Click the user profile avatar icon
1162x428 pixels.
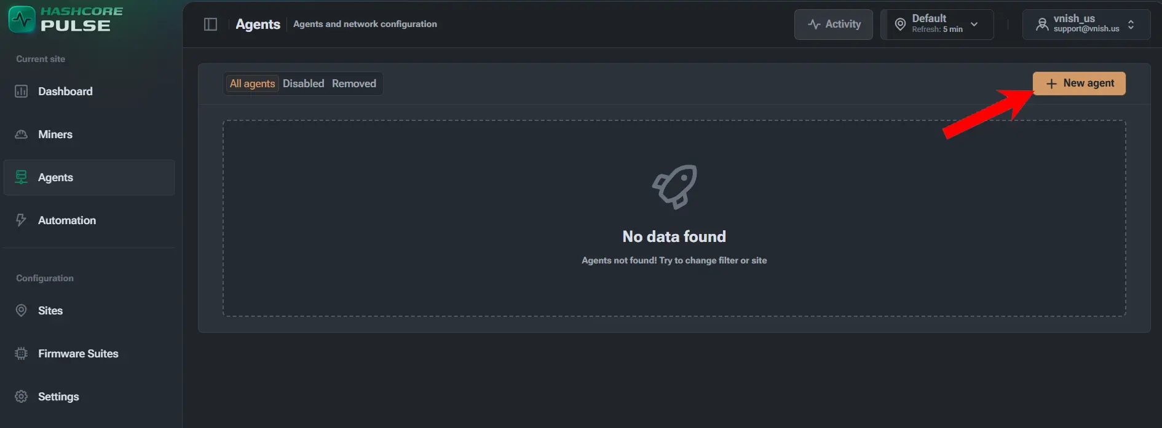pos(1042,25)
